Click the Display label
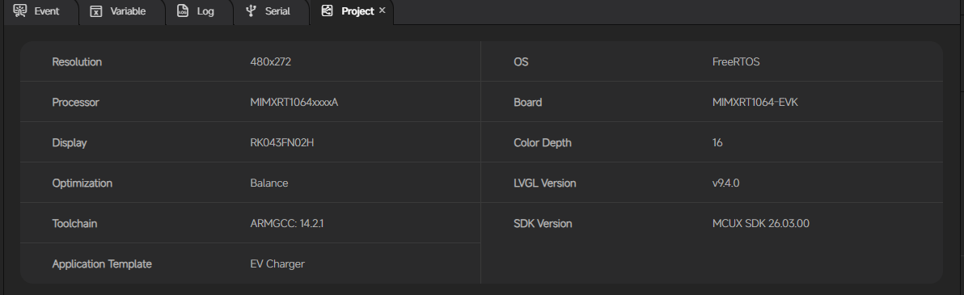 (70, 142)
